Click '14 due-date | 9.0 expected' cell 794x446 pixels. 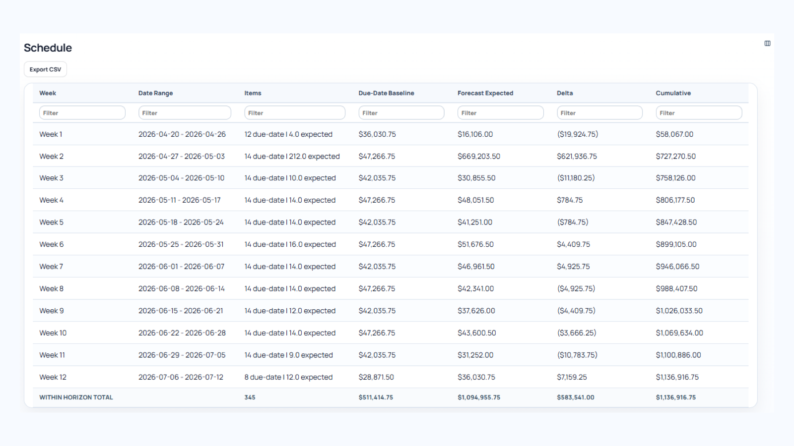point(289,355)
